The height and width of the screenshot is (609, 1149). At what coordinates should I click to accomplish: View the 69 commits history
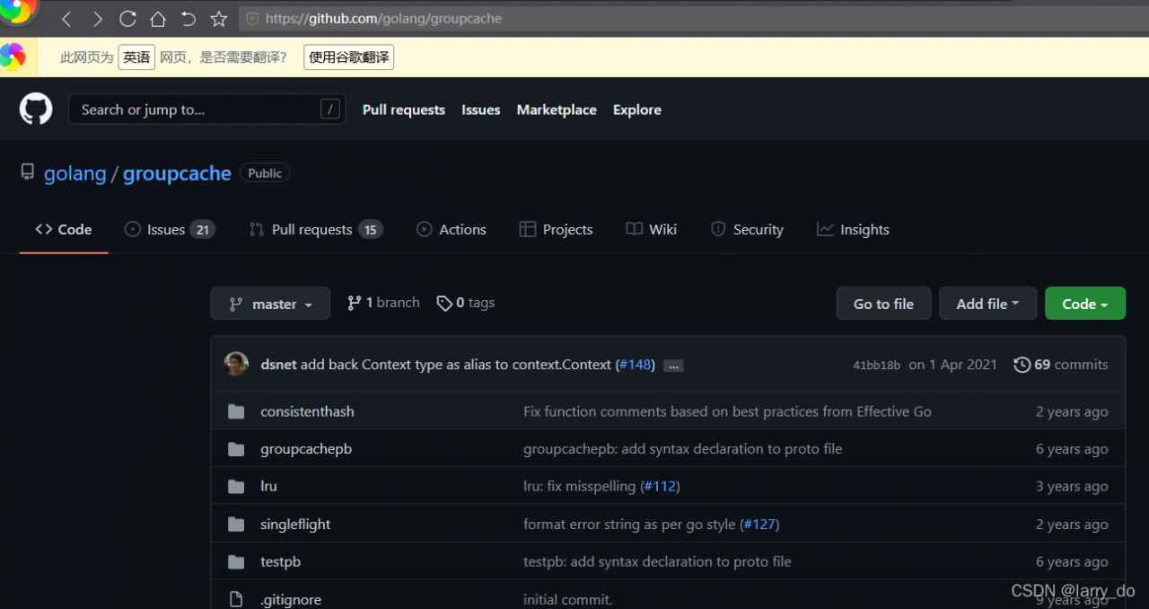point(1061,365)
